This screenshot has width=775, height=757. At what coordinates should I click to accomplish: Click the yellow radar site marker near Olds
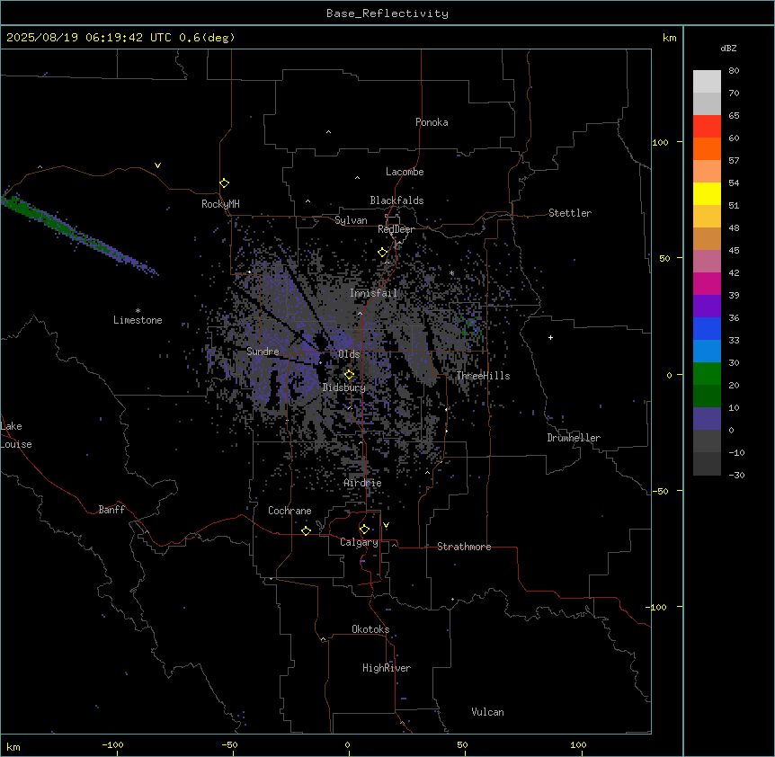(x=350, y=375)
